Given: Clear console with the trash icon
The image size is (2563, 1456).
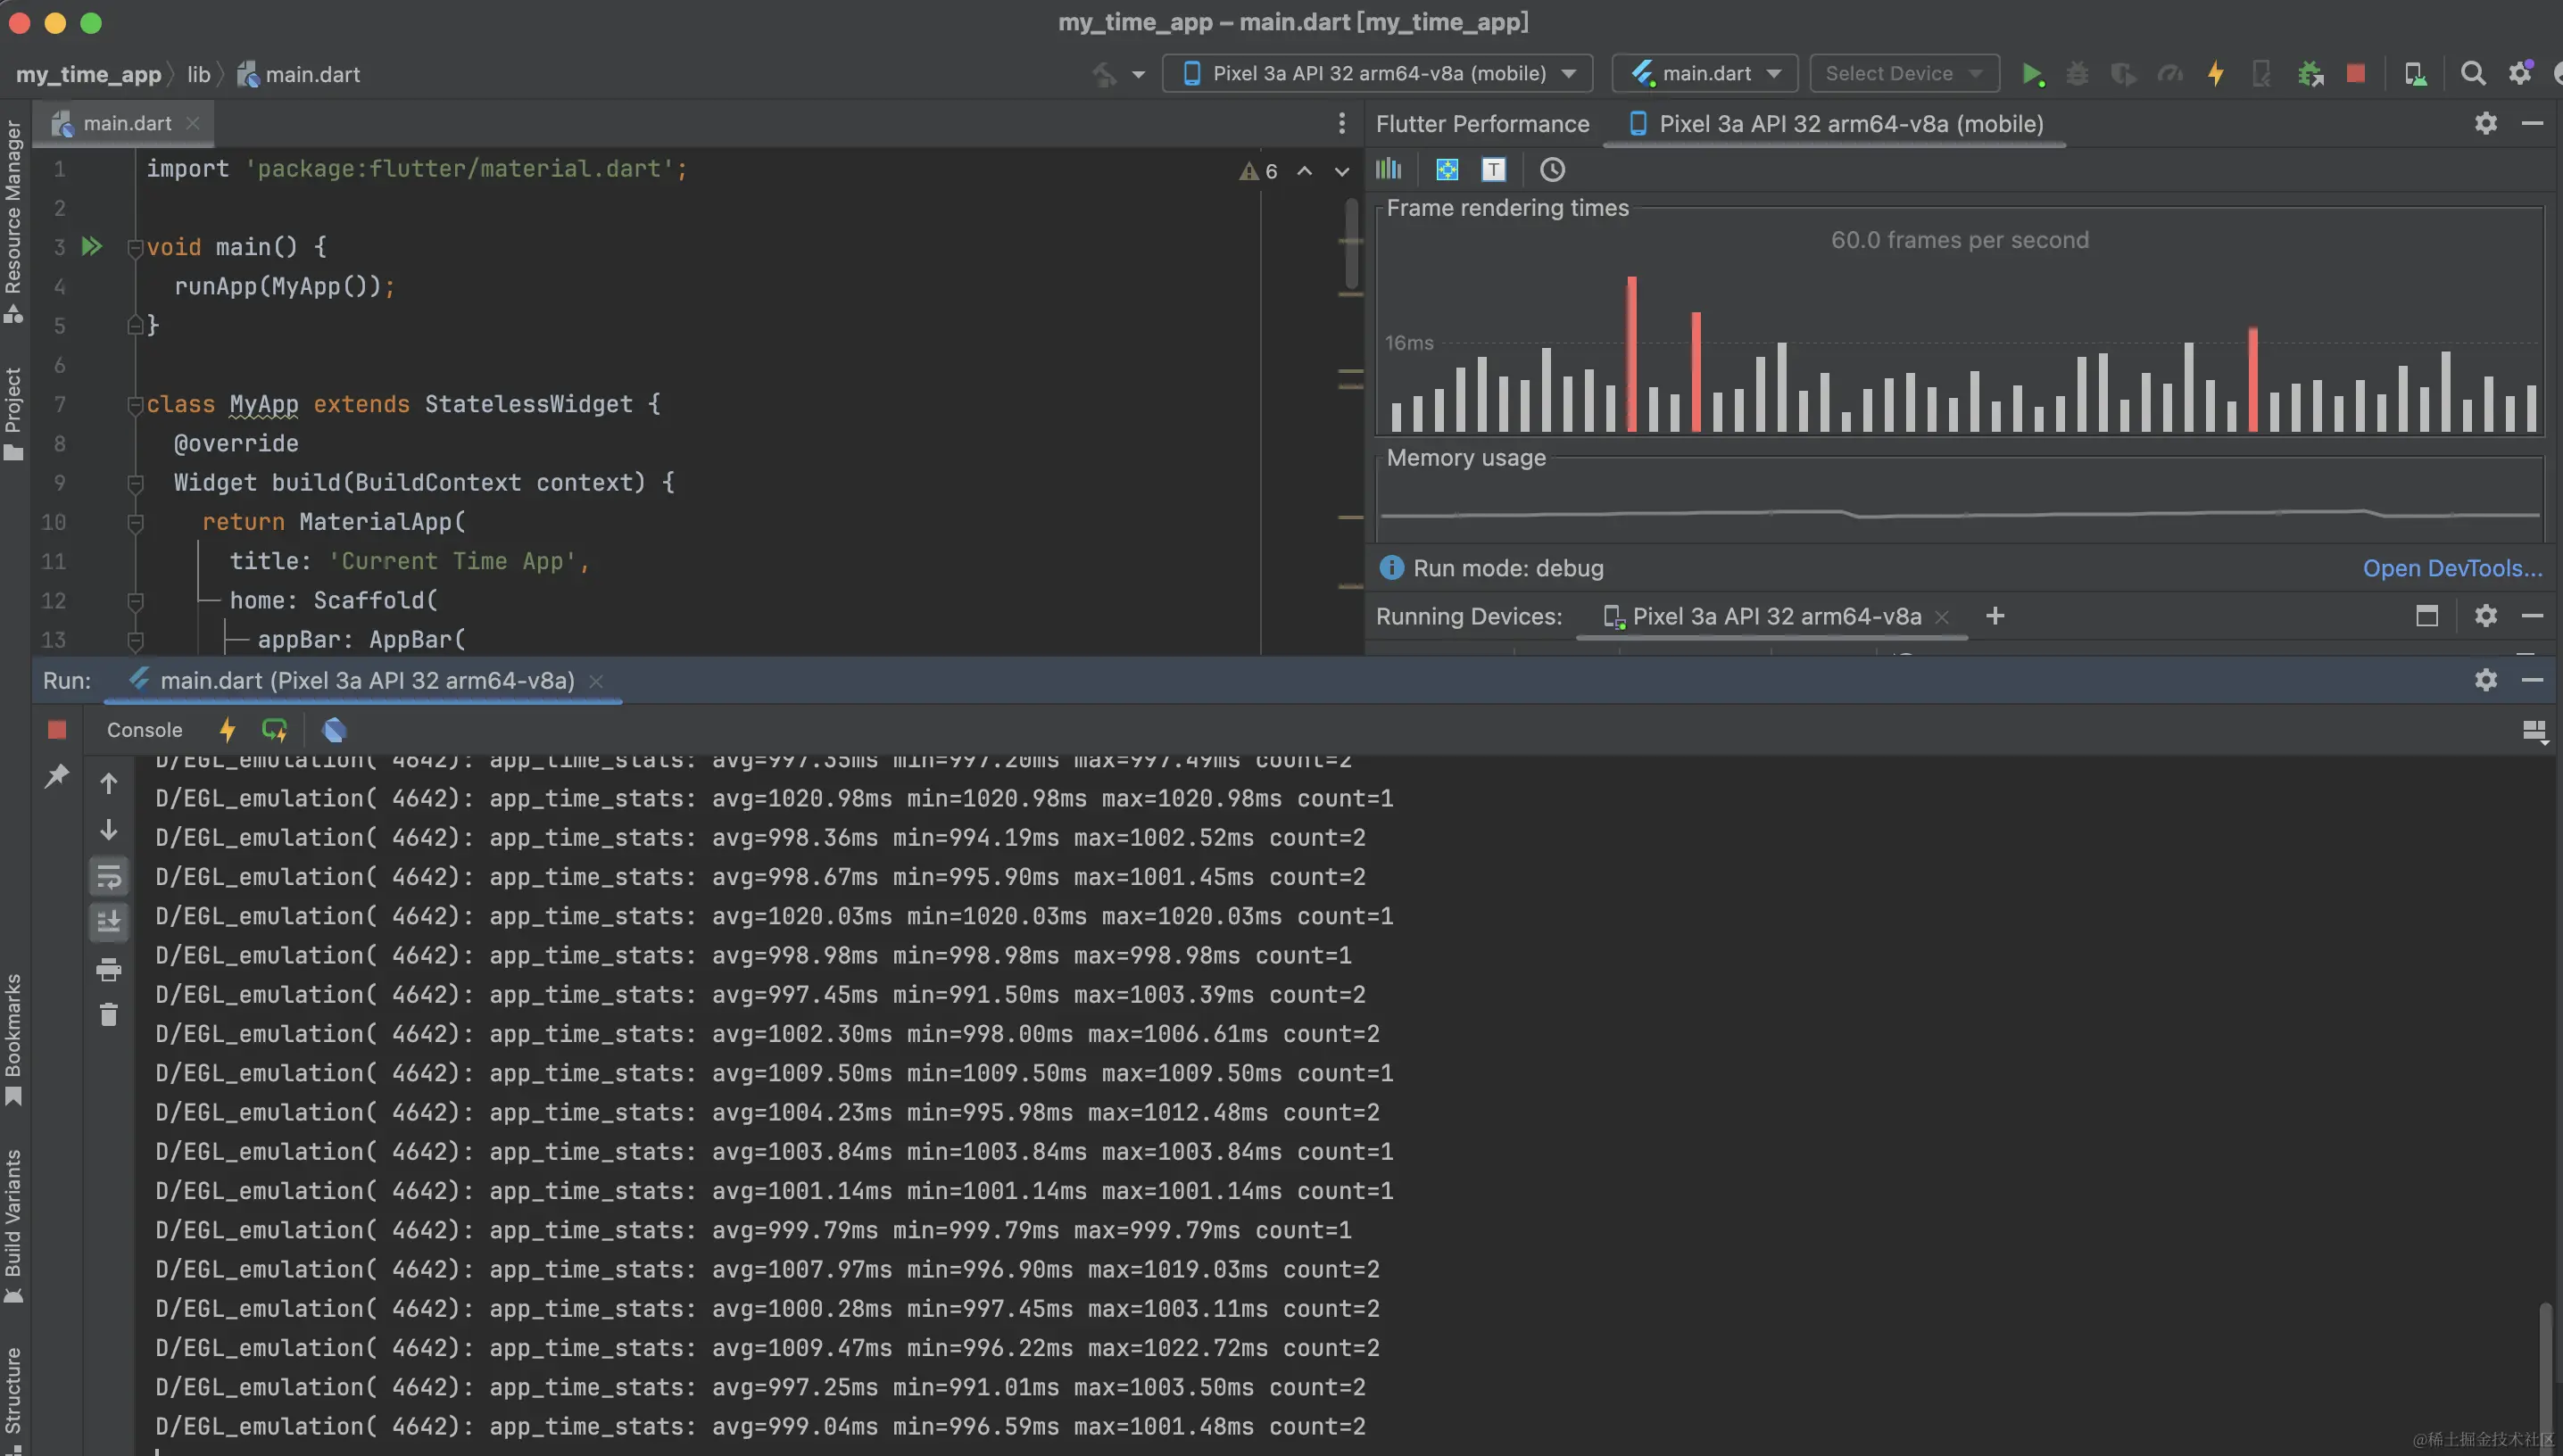Looking at the screenshot, I should click(x=109, y=1015).
